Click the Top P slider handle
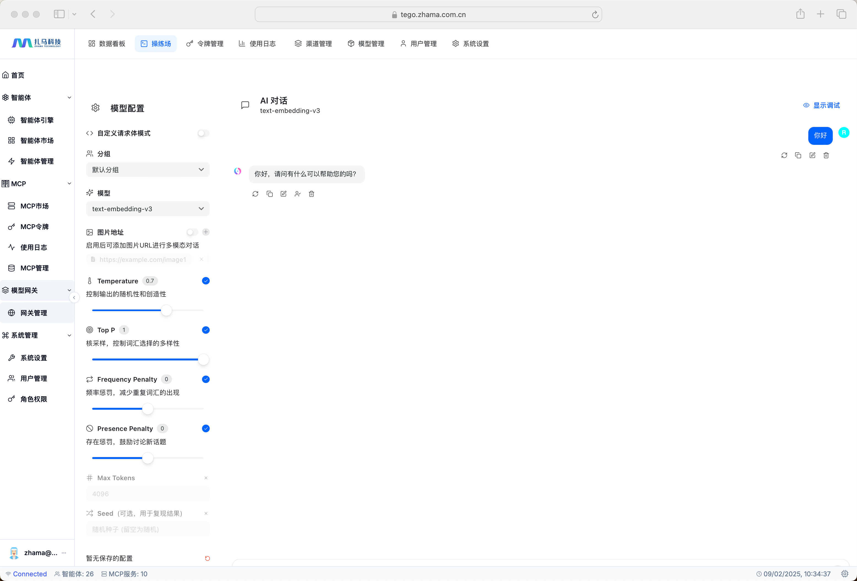The height and width of the screenshot is (581, 857). click(203, 360)
